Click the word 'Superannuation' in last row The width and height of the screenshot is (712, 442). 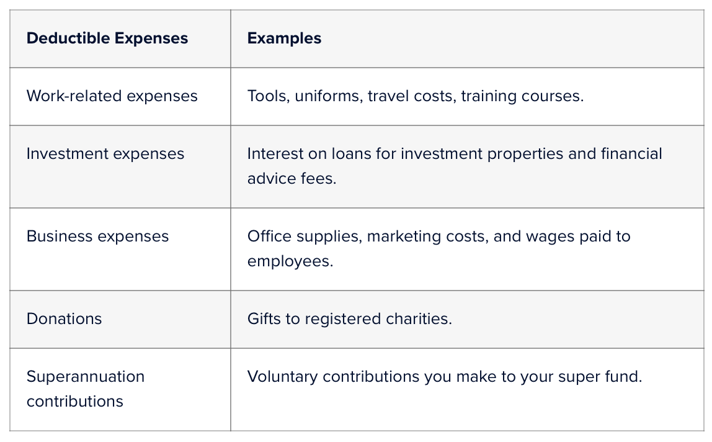(x=85, y=377)
